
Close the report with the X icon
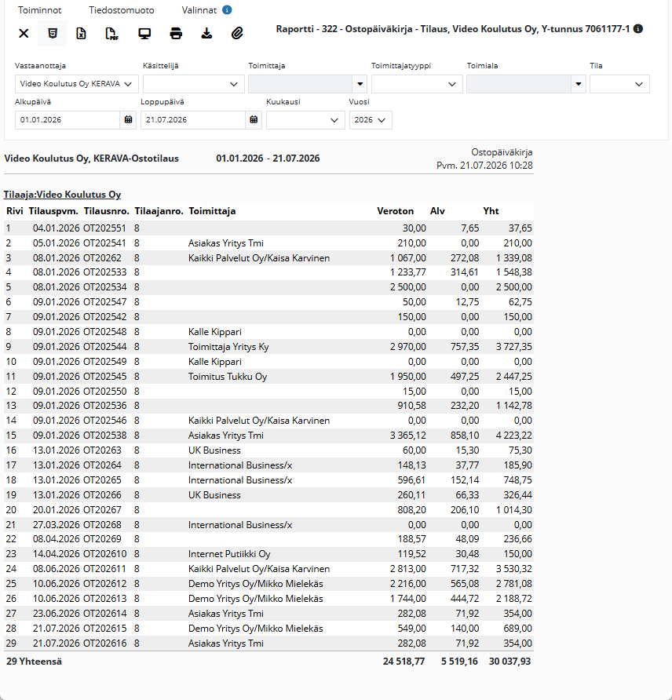[24, 34]
